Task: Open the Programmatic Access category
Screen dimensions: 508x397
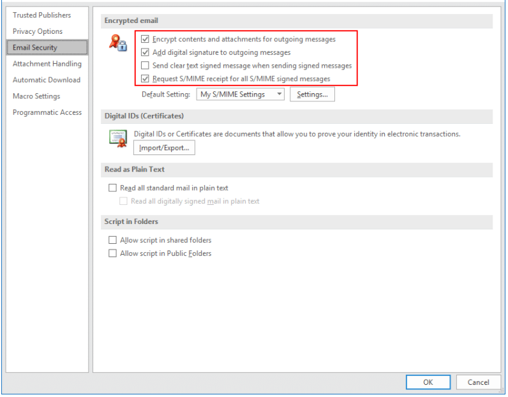Action: [47, 112]
